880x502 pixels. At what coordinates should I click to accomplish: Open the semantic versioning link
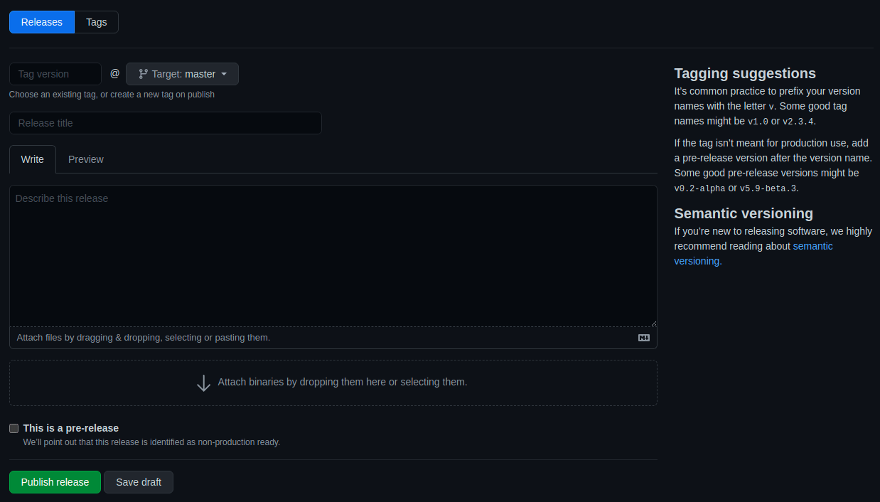coord(753,253)
